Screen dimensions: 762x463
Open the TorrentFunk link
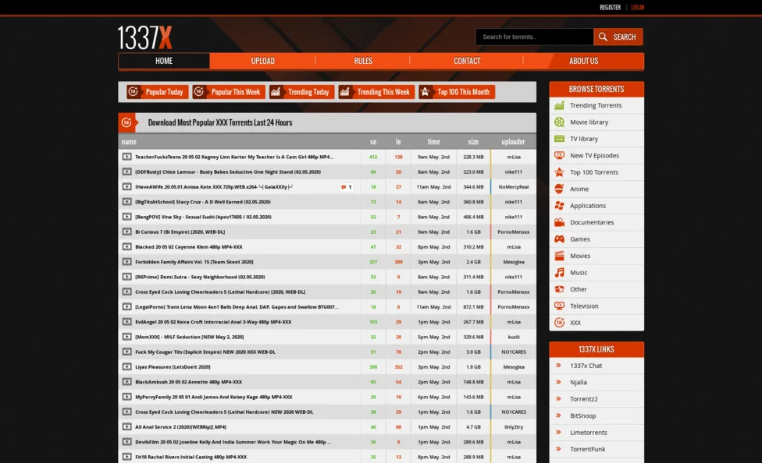[x=588, y=449]
